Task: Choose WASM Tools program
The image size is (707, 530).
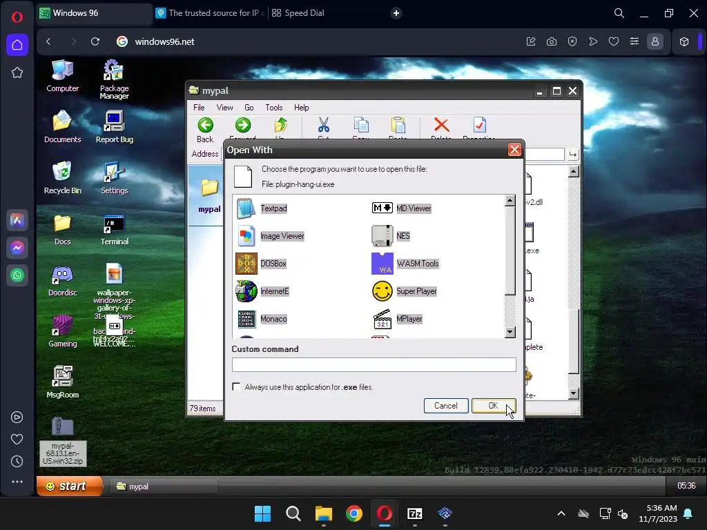Action: (x=405, y=264)
